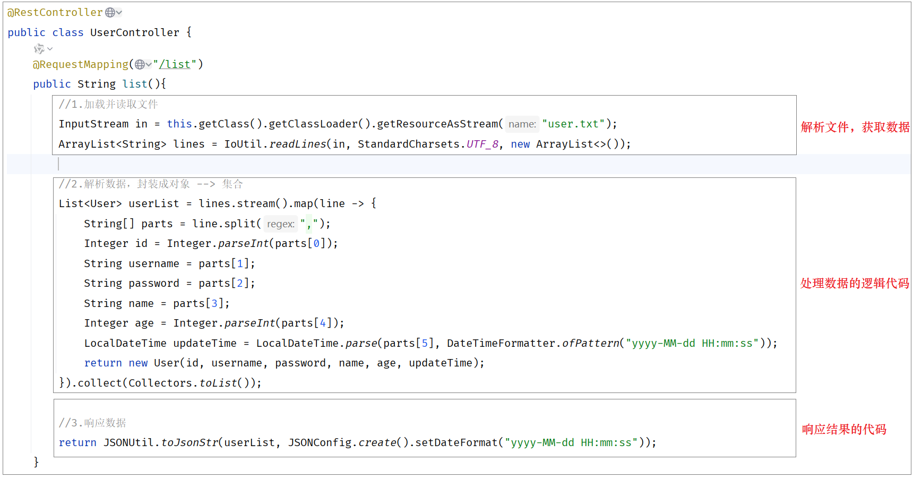The width and height of the screenshot is (913, 478).
Task: Click the StandardCharsets class reference
Action: [409, 144]
